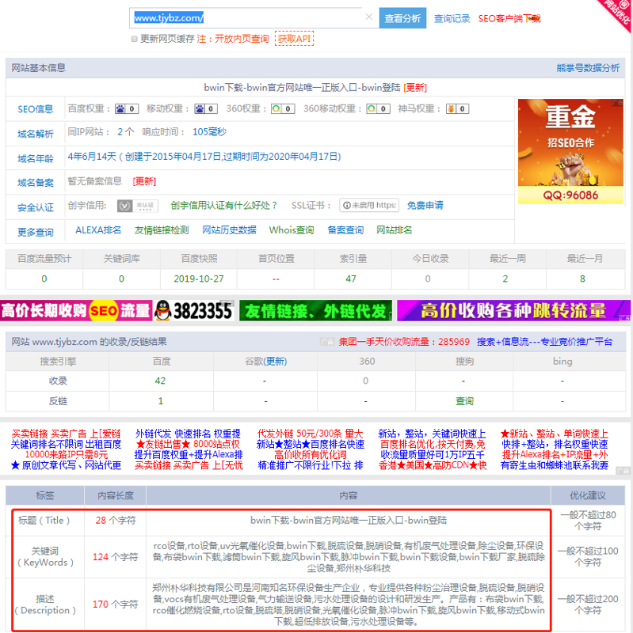Click the 高价长期收购SEO流量 banner
Image resolution: width=633 pixels, height=633 pixels.
click(76, 310)
